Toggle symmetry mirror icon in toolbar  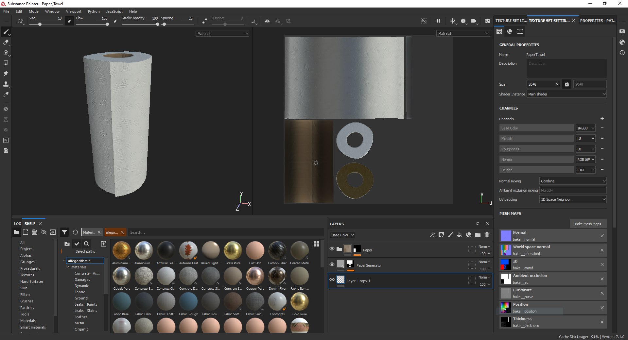click(x=267, y=21)
